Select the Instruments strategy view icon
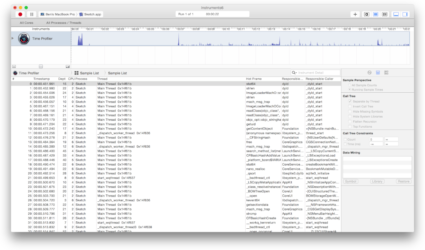 pyautogui.click(x=376, y=14)
